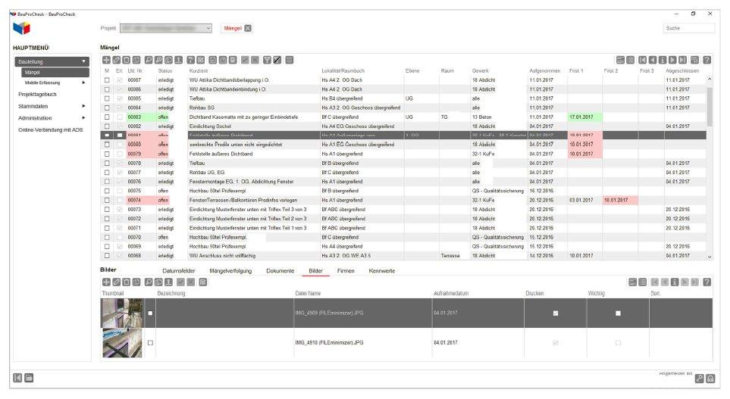Select Mängel item under Bauleitung
This screenshot has height=399, width=730.
(x=55, y=73)
